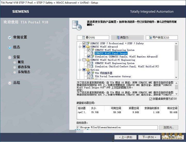This screenshot has width=186, height=142.
Task: Toggle the WinCC Unified PC Engineering checkbox
Action: tap(84, 60)
